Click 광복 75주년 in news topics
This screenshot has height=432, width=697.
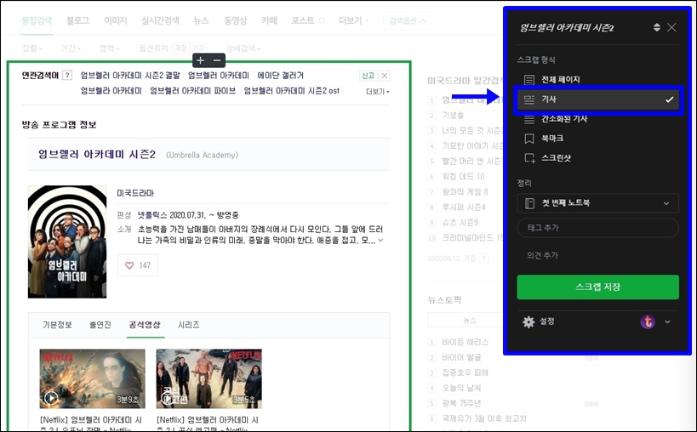click(x=461, y=403)
